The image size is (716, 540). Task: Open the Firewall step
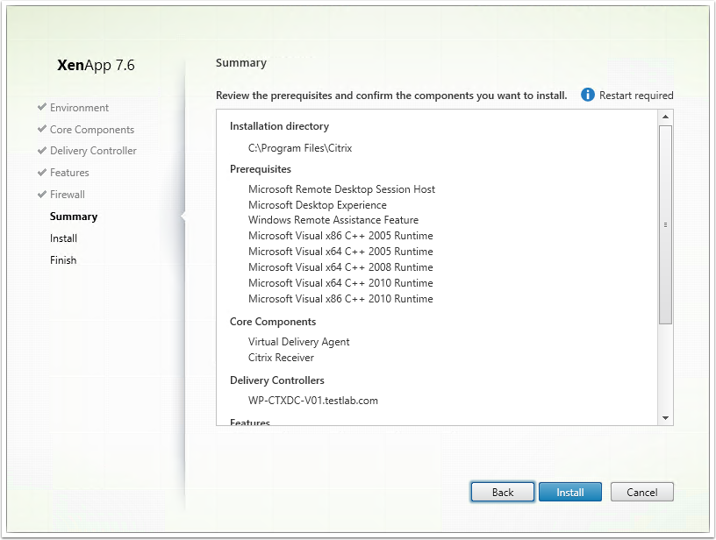67,195
